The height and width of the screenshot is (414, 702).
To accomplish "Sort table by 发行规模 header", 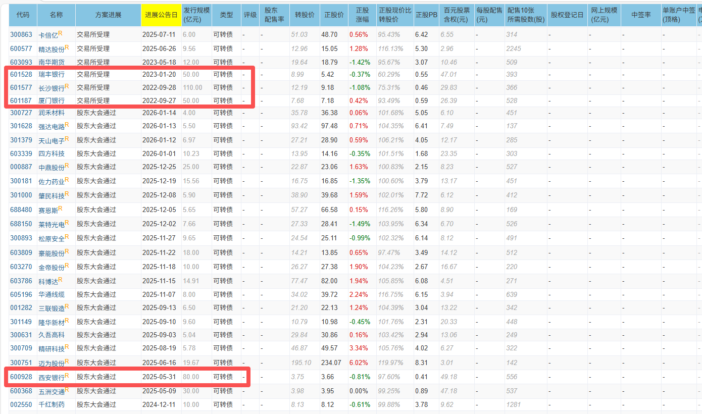I will 196,15.
